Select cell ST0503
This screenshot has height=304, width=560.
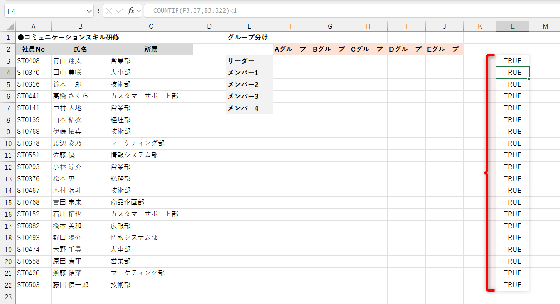[34, 285]
